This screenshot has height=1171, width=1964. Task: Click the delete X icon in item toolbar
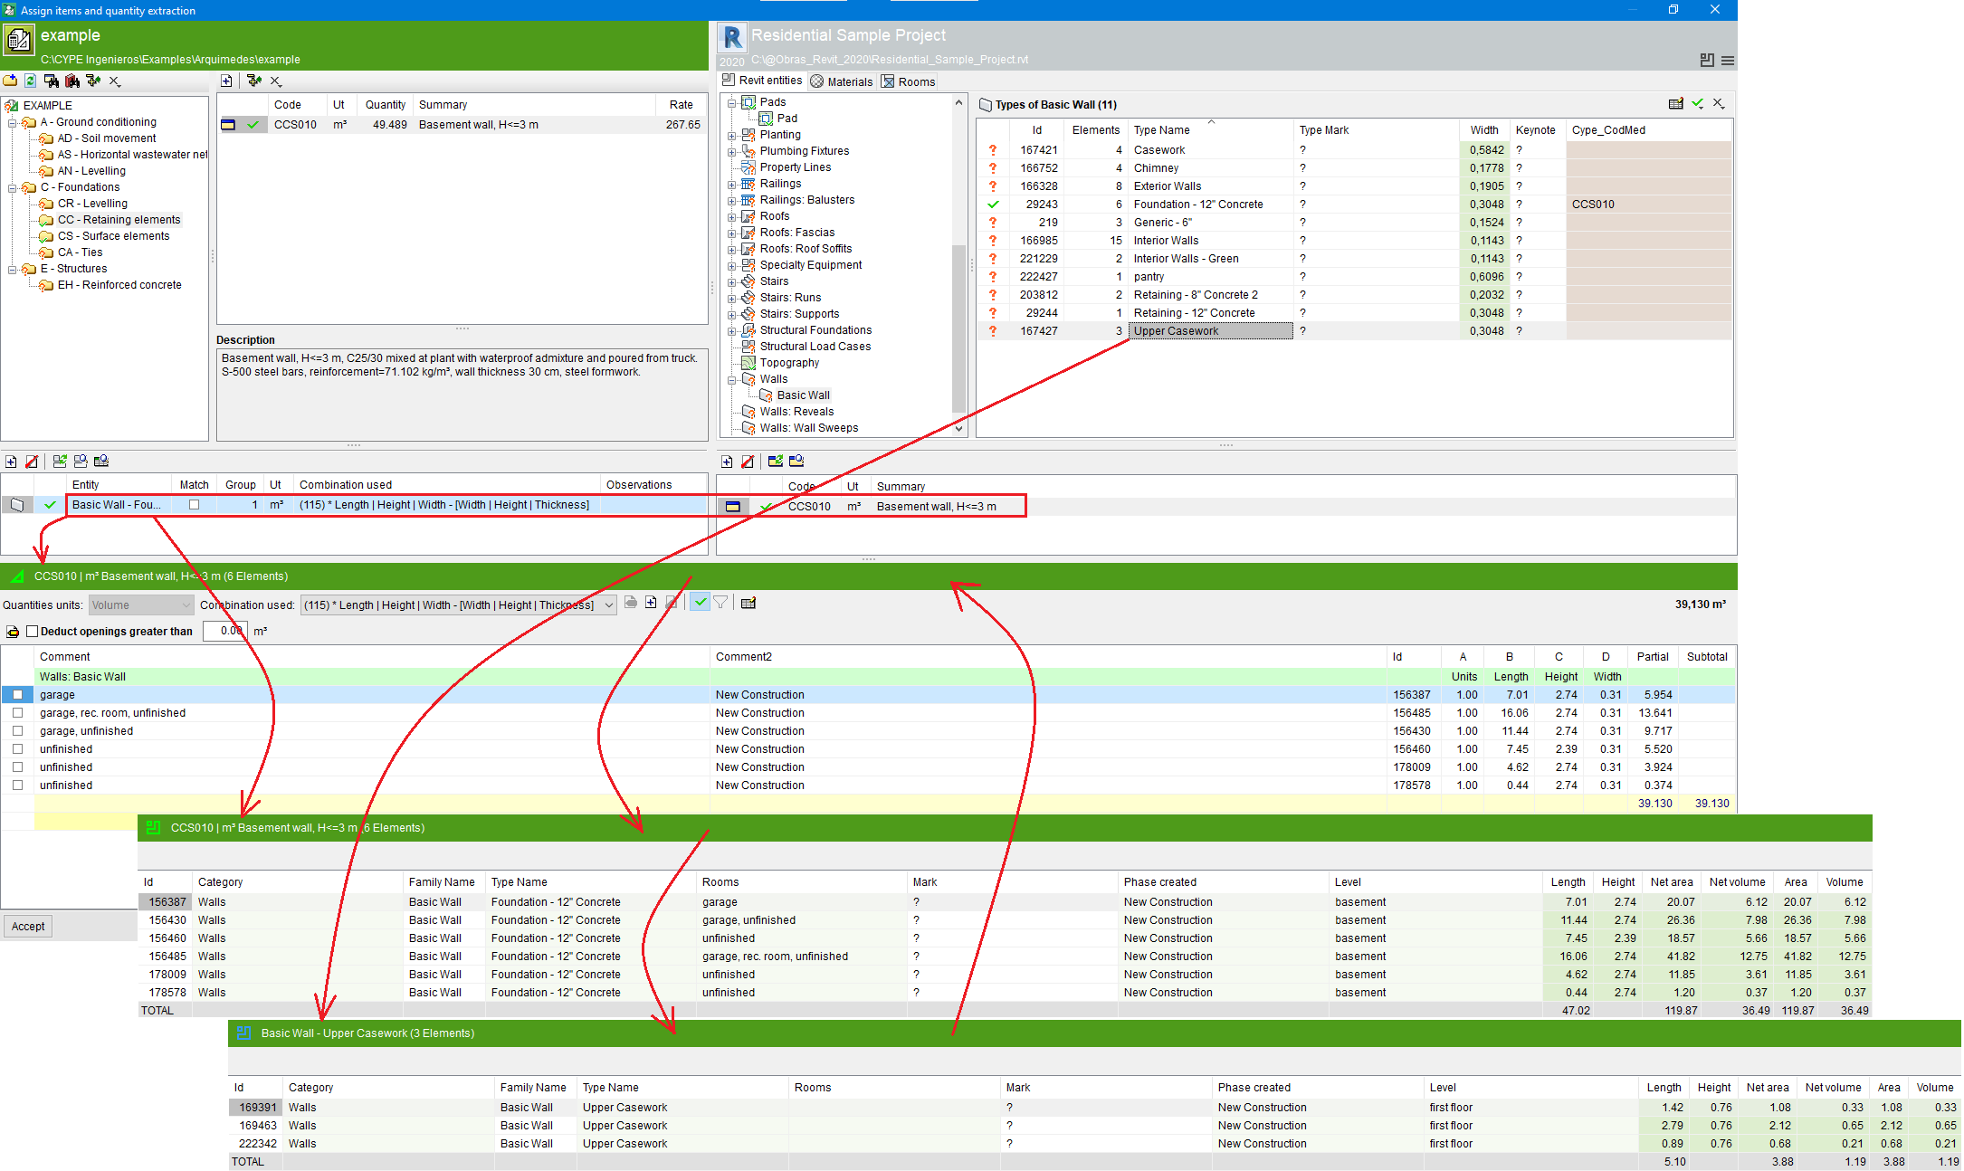[276, 81]
